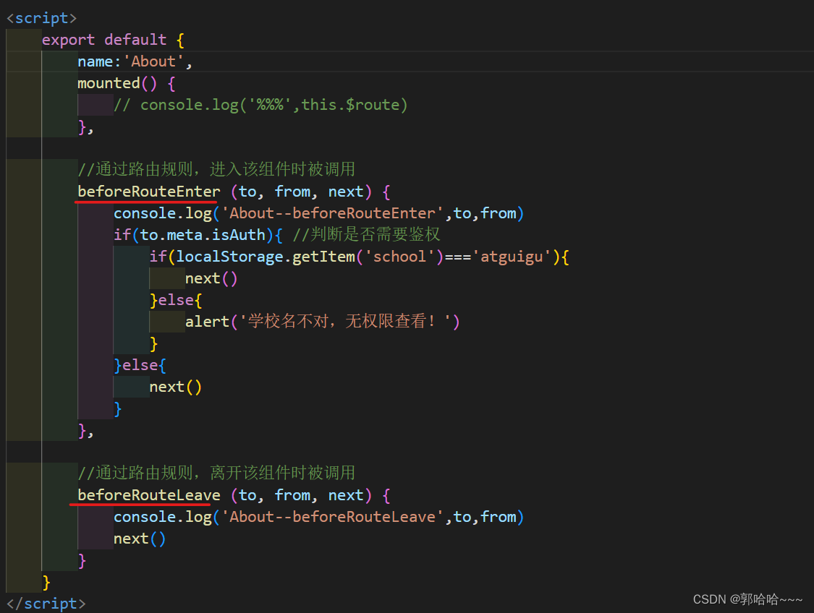Click the comment 判断是否需要鉴权
The height and width of the screenshot is (613, 814).
pyautogui.click(x=367, y=234)
